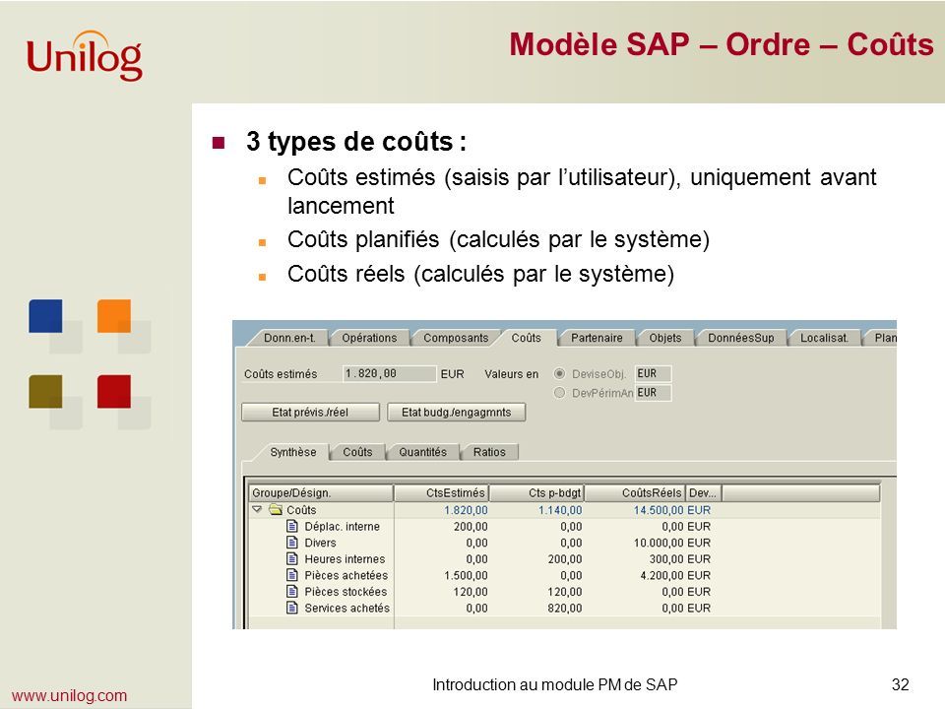Click the folder icon of the Coûts node

click(x=276, y=509)
